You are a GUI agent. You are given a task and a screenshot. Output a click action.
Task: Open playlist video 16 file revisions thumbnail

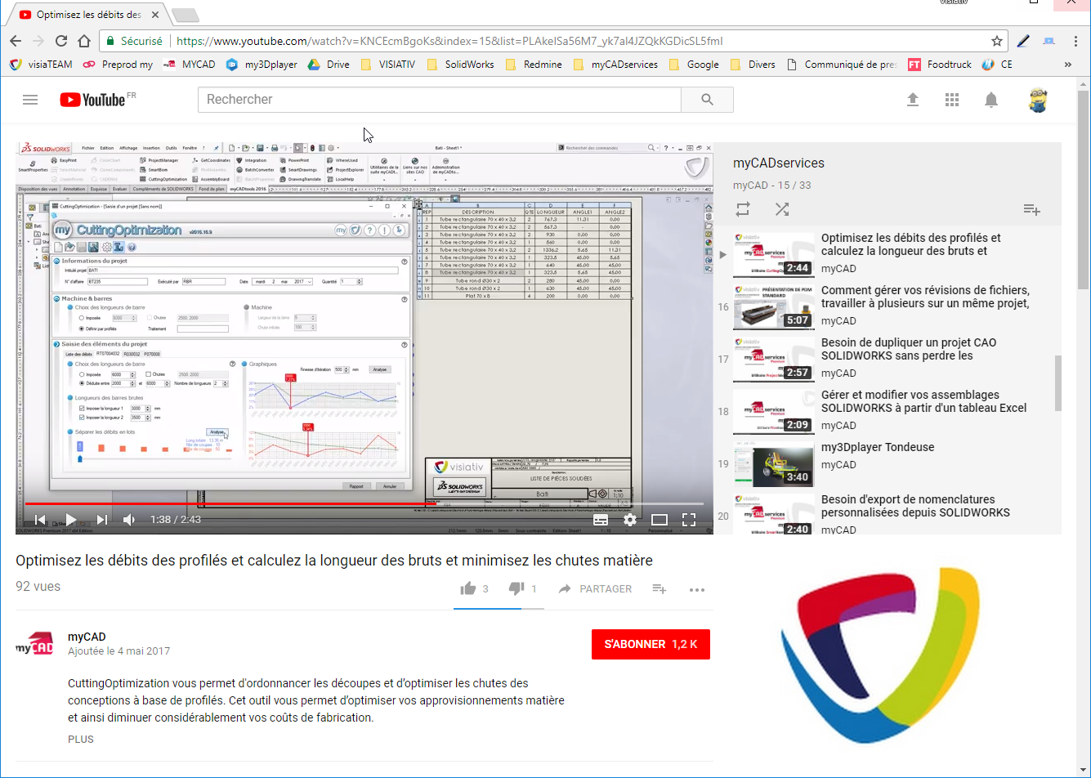774,307
